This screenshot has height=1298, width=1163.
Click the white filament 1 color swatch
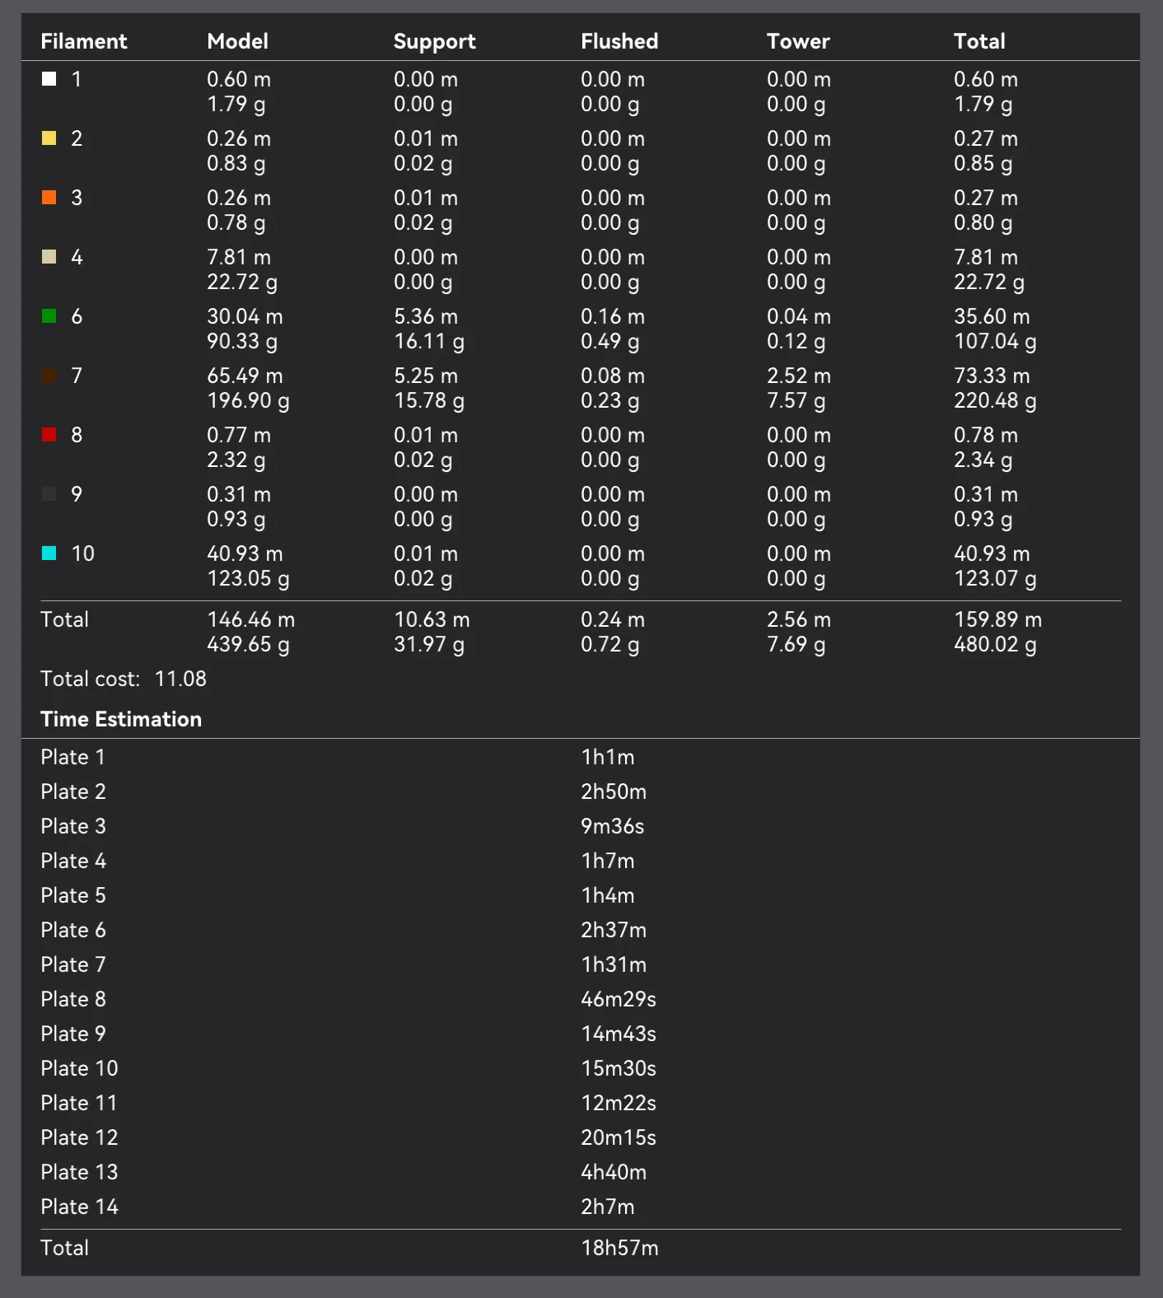tap(49, 79)
